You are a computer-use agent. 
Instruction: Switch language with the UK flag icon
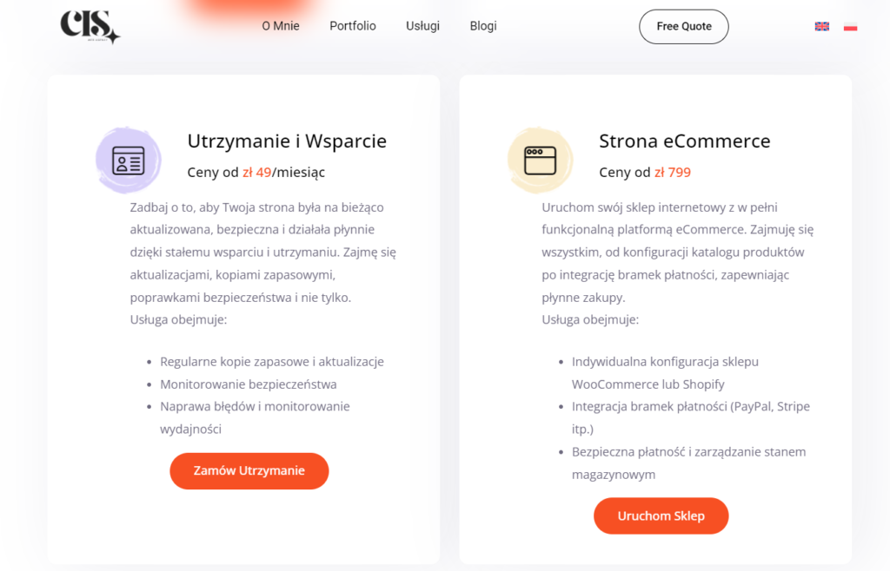(x=822, y=27)
